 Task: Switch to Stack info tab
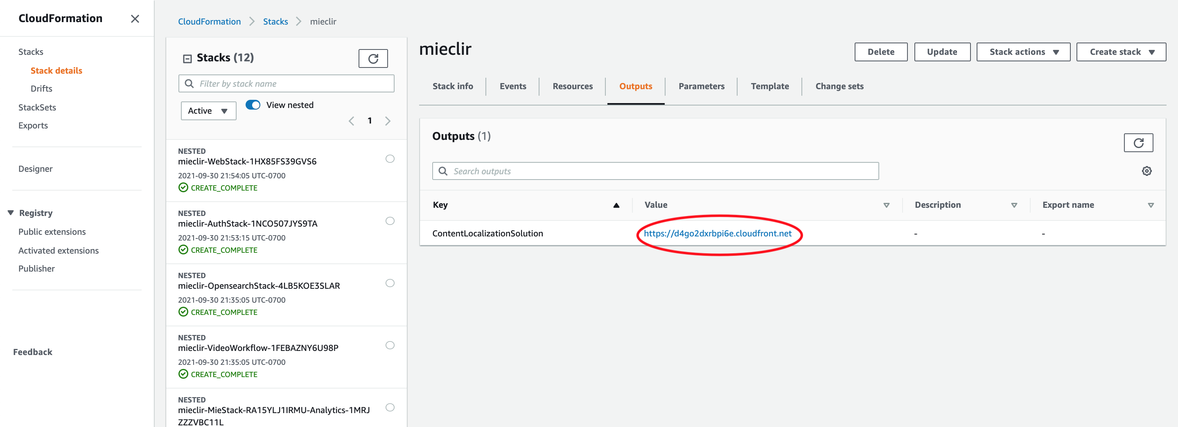pos(452,86)
